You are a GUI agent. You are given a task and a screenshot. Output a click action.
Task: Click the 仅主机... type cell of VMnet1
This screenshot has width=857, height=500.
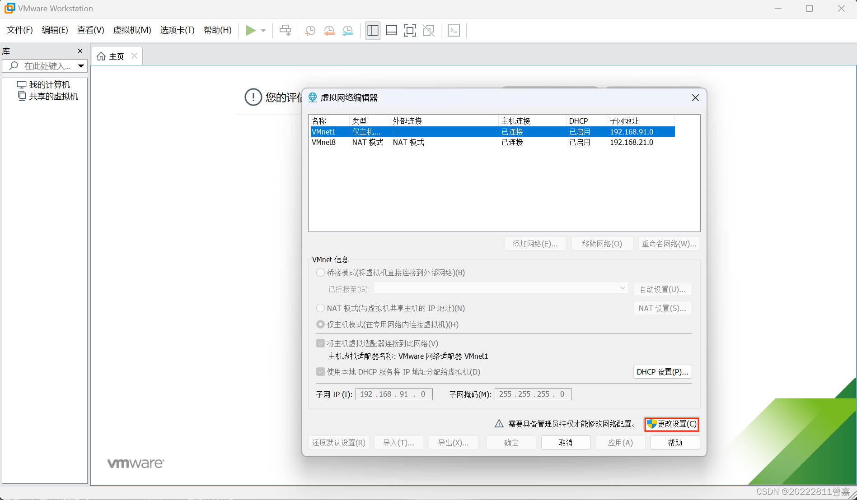point(366,132)
